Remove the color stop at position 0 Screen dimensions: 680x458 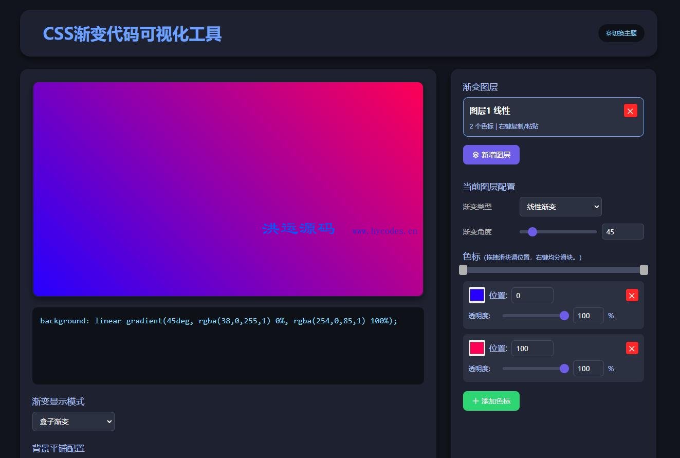632,295
